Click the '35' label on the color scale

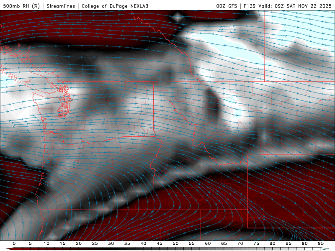coord(127,243)
